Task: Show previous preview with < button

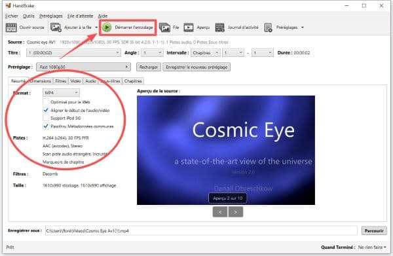Action: (x=220, y=212)
